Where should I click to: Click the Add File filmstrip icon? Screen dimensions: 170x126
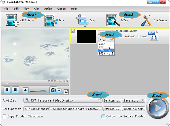(x=12, y=20)
